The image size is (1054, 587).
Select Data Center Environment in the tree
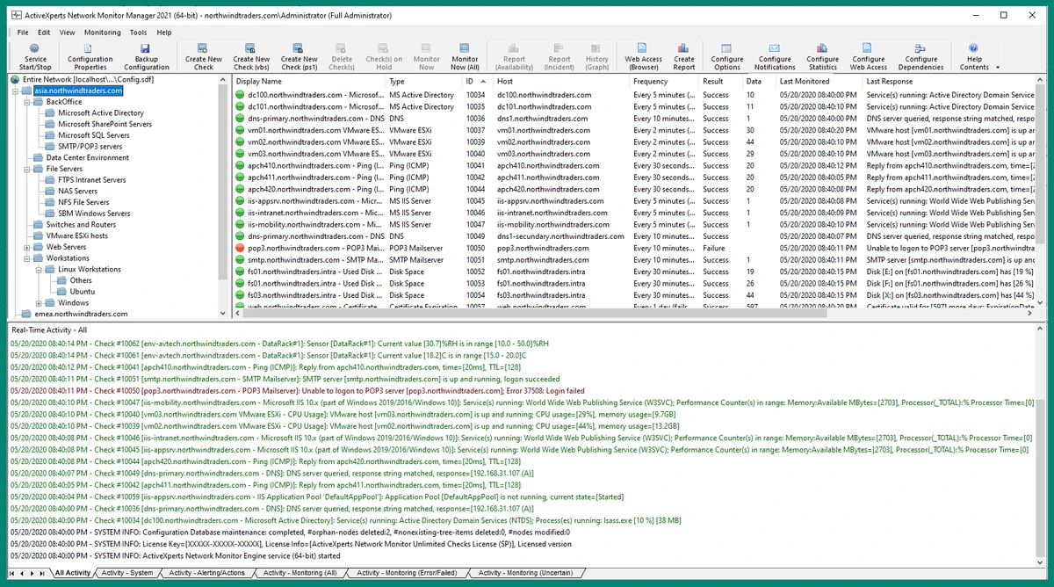click(x=88, y=157)
